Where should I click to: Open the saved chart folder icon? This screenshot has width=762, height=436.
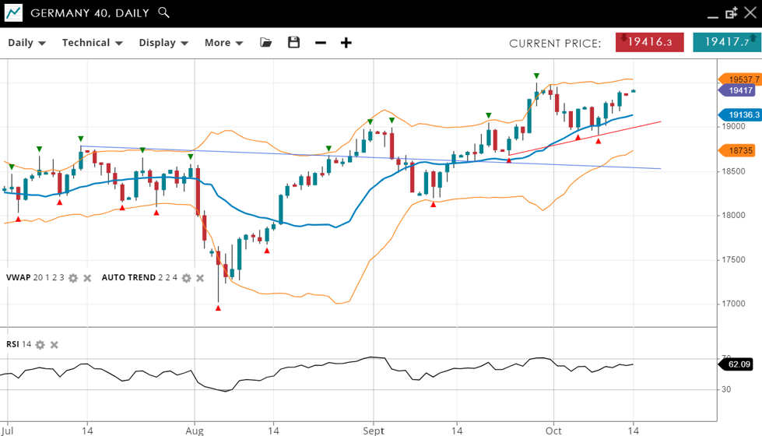pyautogui.click(x=266, y=43)
